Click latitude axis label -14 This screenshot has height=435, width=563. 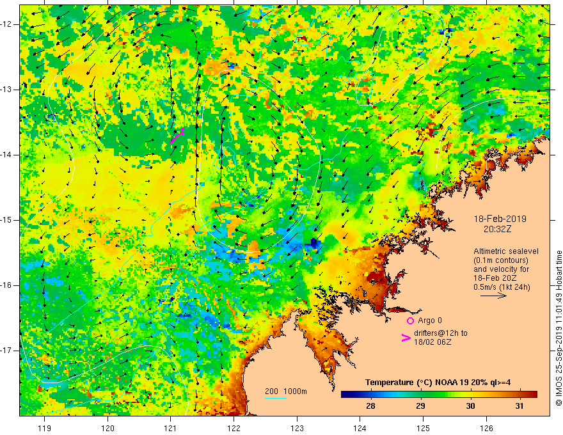(x=6, y=155)
